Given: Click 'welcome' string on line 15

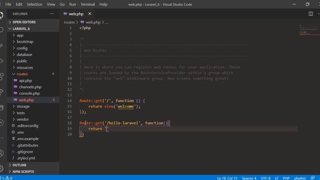Looking at the screenshot, I should pyautogui.click(x=125, y=106).
